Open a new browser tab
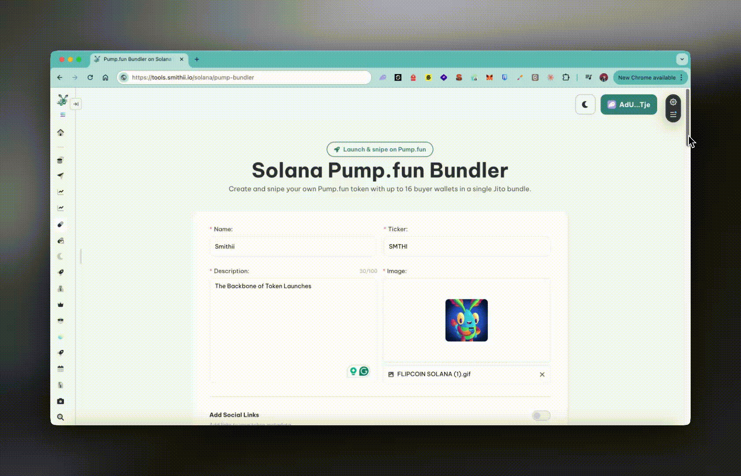This screenshot has height=476, width=741. click(197, 59)
